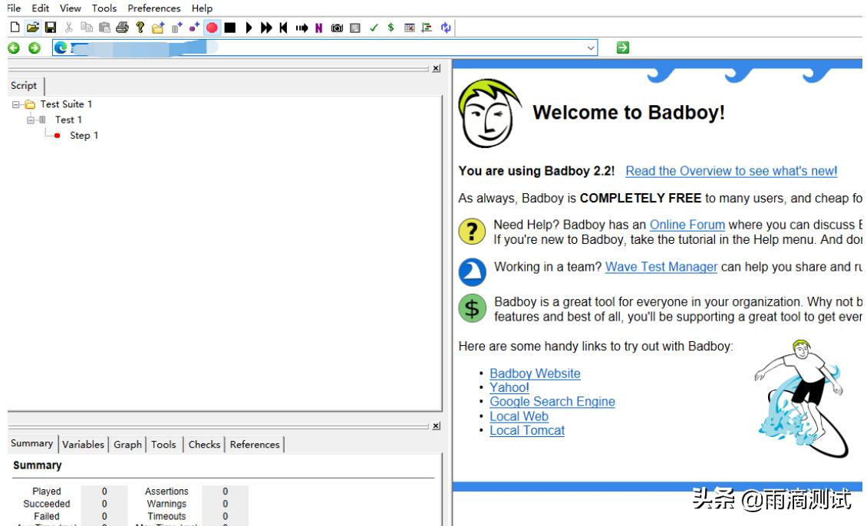
Task: Play all with the double triangle button
Action: [x=266, y=28]
